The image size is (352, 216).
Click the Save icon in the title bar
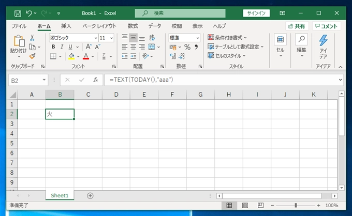click(18, 13)
